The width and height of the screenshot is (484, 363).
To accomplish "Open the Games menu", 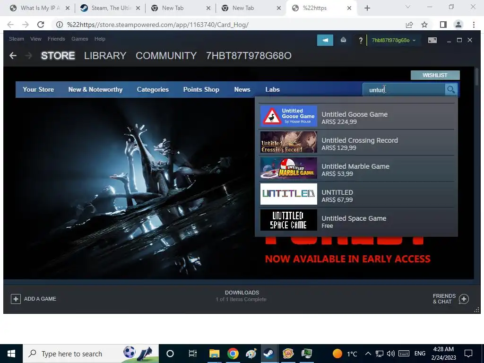I will point(79,39).
